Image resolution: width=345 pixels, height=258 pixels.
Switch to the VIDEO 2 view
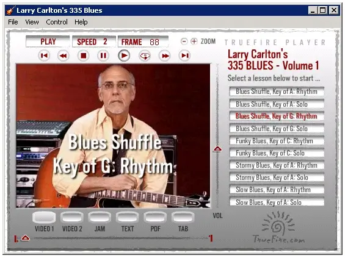click(72, 217)
